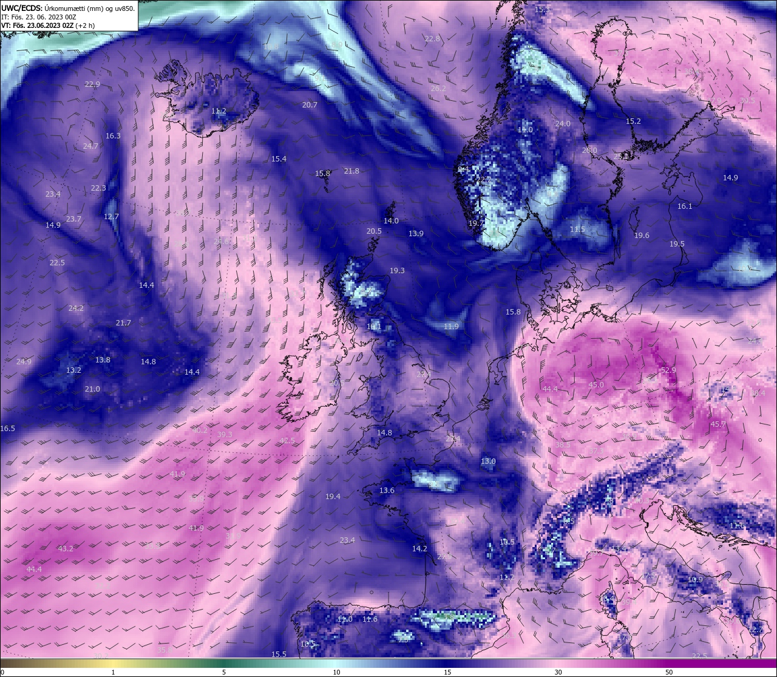Click the 13.0 value label
This screenshot has width=777, height=677.
tap(488, 461)
